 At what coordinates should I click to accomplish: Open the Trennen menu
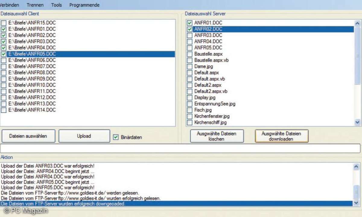[x=35, y=5]
